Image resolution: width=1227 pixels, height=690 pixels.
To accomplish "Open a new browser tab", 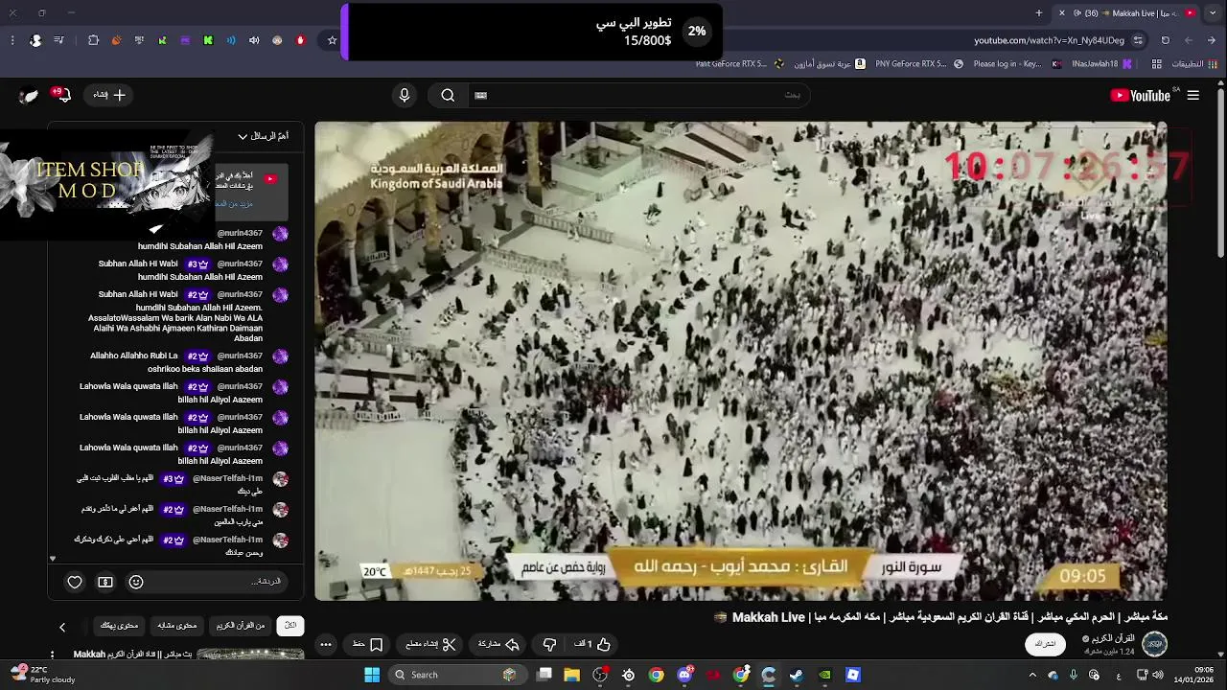I will coord(1039,12).
